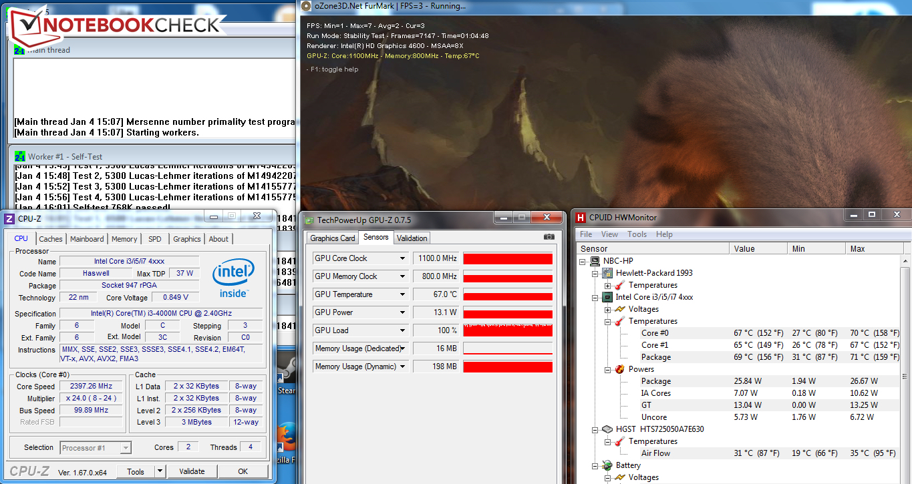Click thermometer icon under Intel Core node

(x=620, y=321)
